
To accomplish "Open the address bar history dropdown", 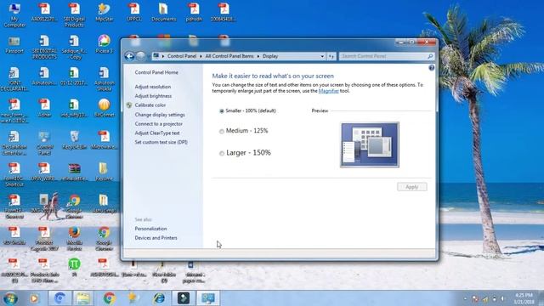I will [x=322, y=56].
